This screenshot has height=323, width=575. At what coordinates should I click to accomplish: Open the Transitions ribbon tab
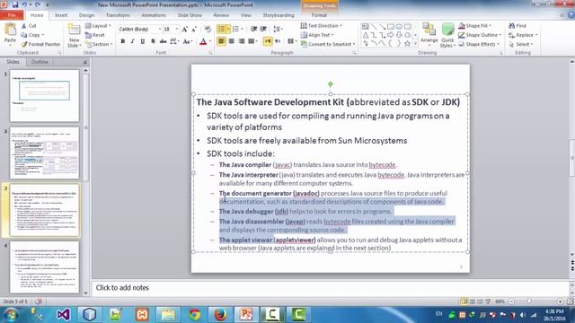pyautogui.click(x=118, y=15)
